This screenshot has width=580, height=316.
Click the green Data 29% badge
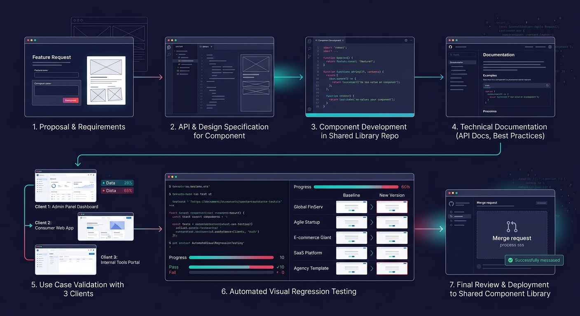[x=117, y=183]
